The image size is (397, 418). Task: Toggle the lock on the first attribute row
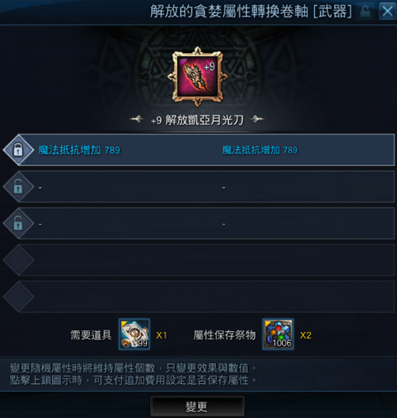pos(18,149)
